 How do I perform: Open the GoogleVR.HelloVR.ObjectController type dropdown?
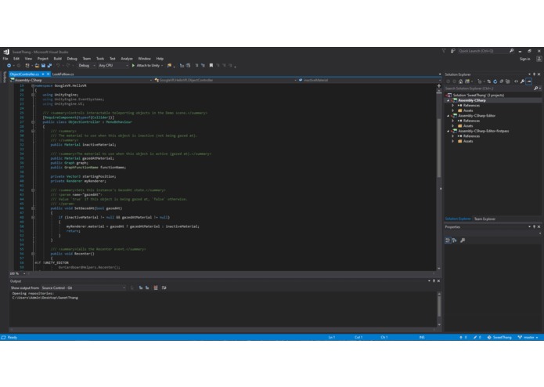click(225, 80)
